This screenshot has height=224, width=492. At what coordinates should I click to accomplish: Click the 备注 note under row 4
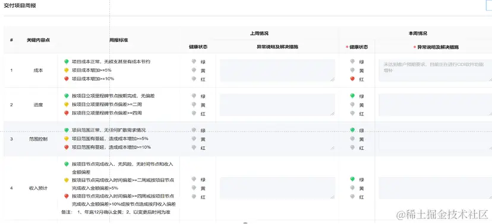point(116,212)
